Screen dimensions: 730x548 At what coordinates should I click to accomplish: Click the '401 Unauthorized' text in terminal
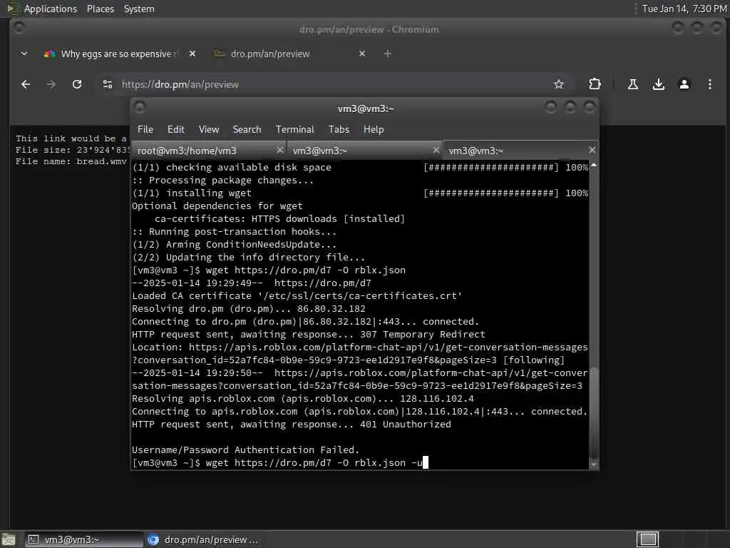[405, 424]
